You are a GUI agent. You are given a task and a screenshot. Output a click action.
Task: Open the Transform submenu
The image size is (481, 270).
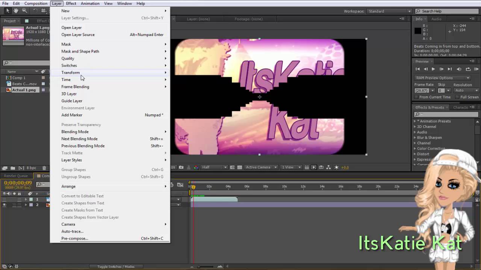tap(110, 72)
